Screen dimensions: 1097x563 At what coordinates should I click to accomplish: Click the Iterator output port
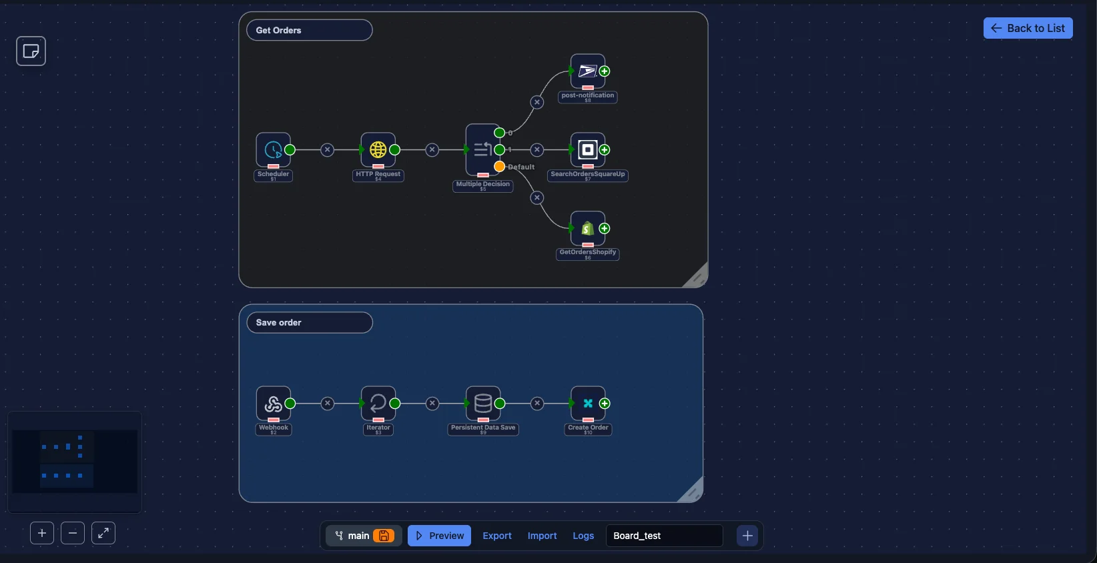[395, 403]
